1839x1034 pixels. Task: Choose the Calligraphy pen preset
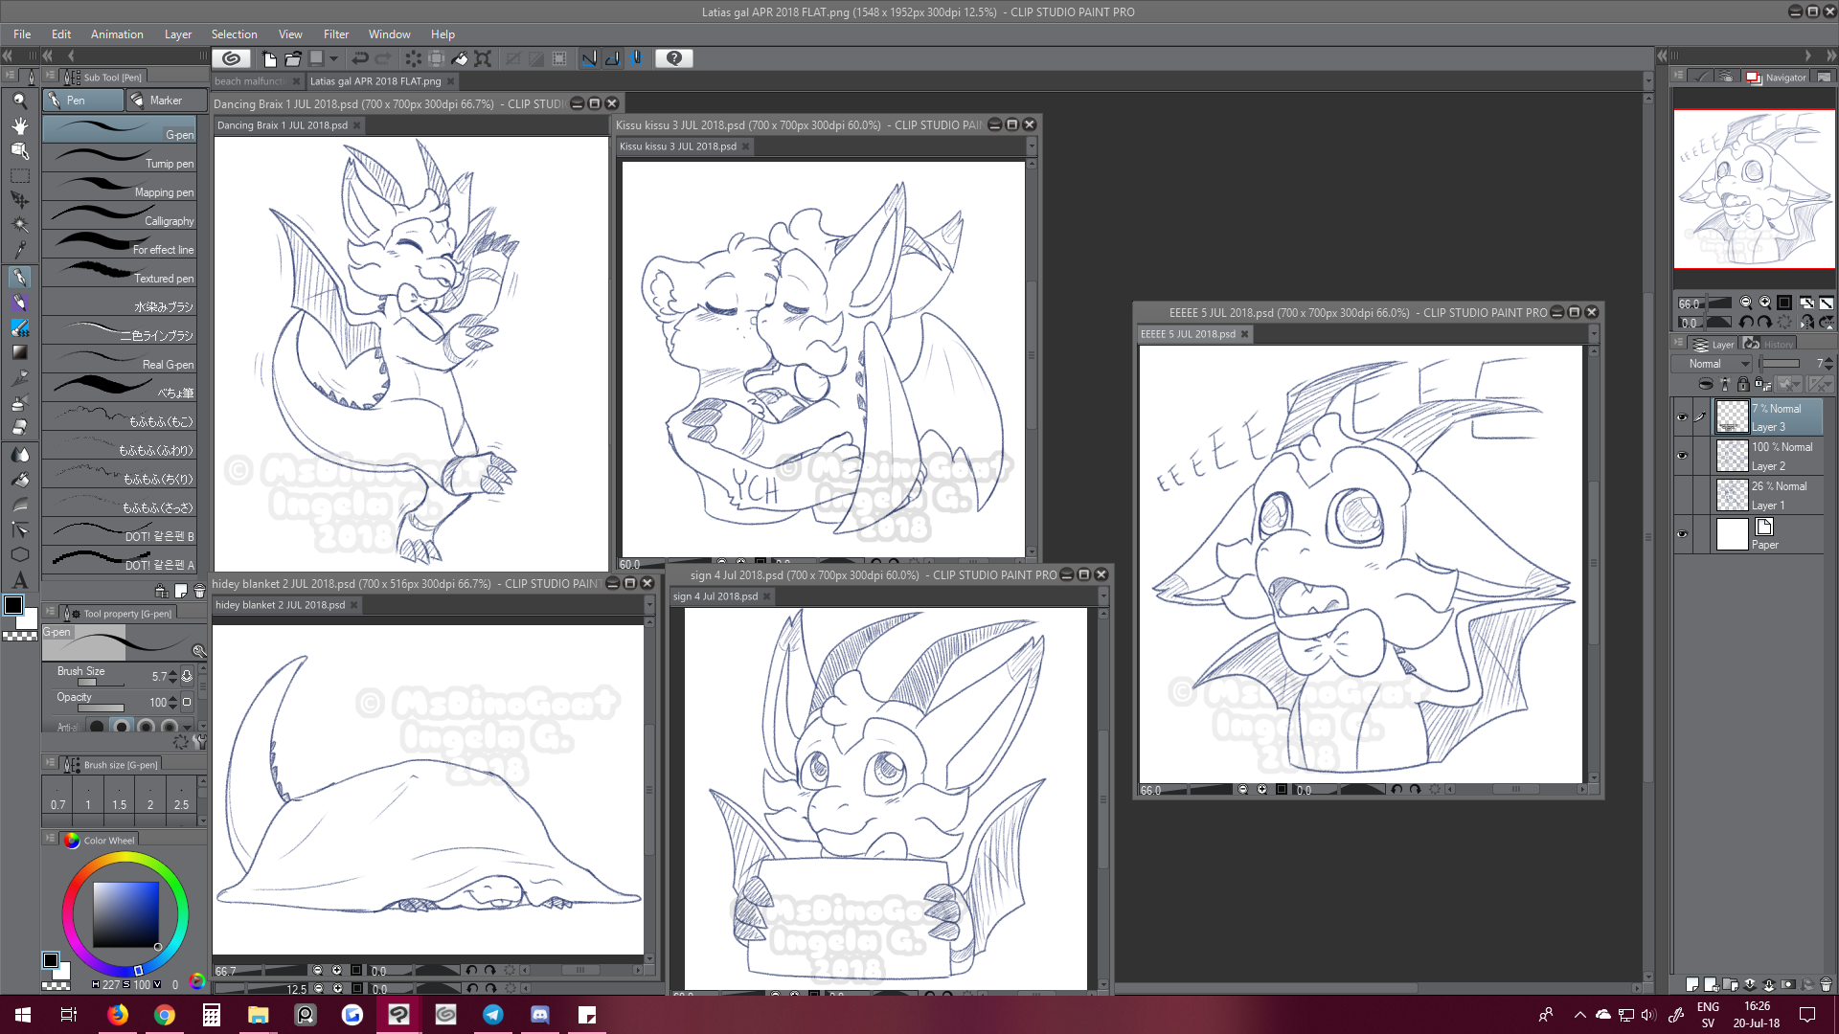point(120,216)
